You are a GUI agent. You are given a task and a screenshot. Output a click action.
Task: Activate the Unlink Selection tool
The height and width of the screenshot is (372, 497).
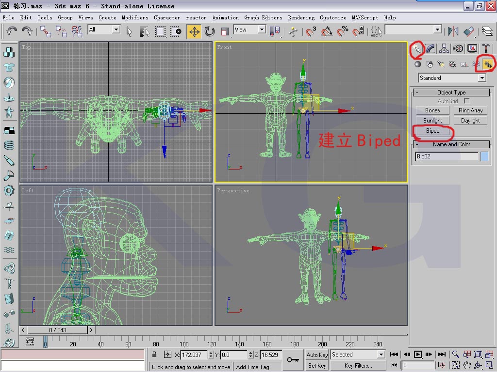61,31
